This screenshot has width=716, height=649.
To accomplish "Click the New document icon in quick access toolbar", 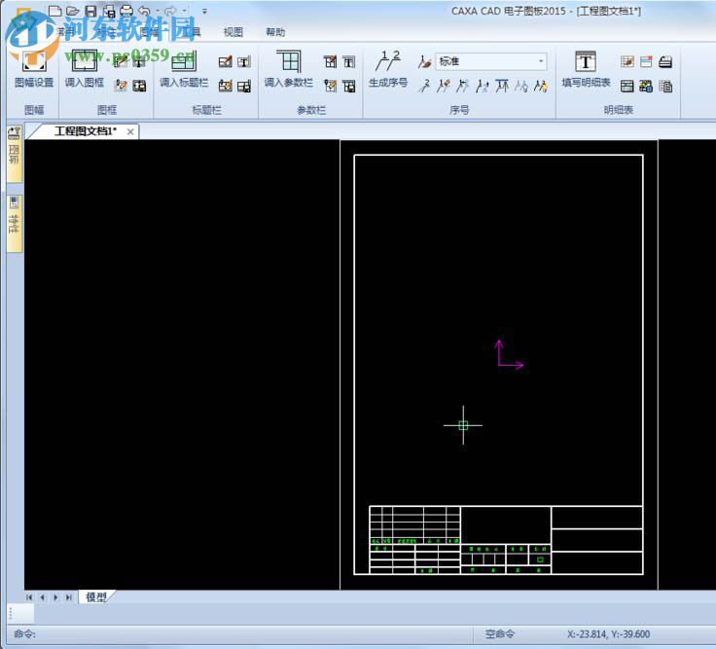I will coord(55,11).
